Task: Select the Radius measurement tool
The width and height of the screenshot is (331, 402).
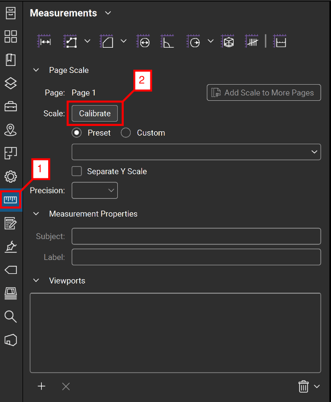Action: pyautogui.click(x=193, y=41)
